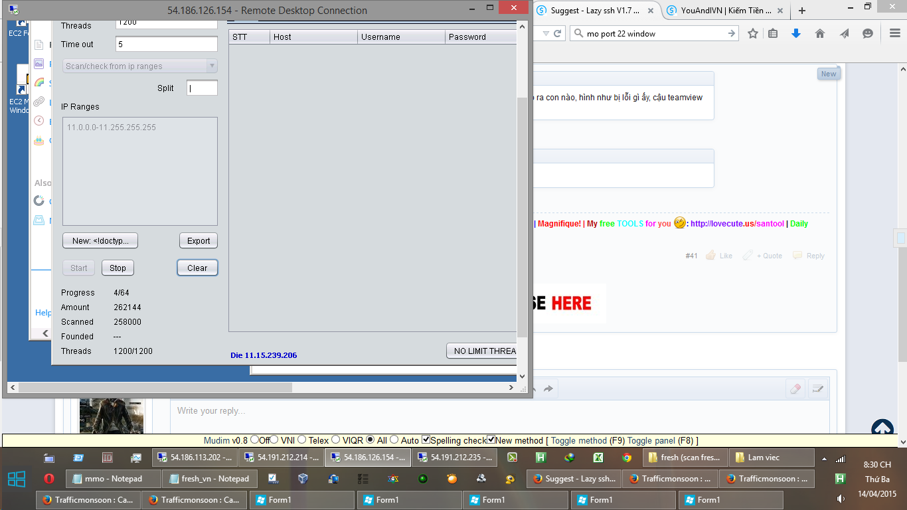The width and height of the screenshot is (907, 510).
Task: Click the Export button
Action: coord(199,240)
